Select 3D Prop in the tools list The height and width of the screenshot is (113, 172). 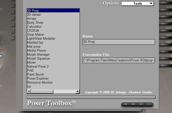[x=53, y=10]
